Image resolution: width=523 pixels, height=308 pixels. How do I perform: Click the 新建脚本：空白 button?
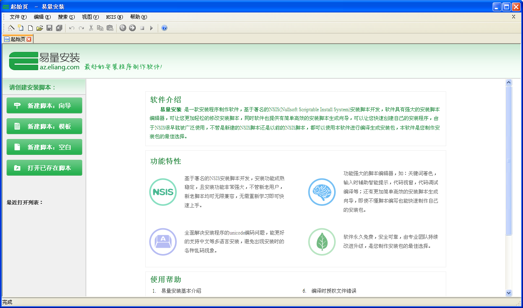(x=44, y=147)
